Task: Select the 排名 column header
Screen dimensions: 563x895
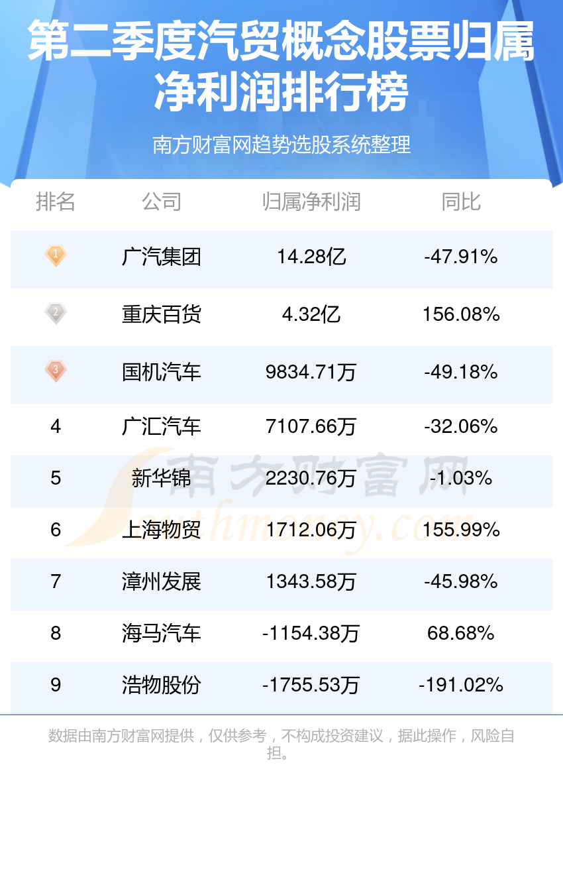Action: coord(56,202)
